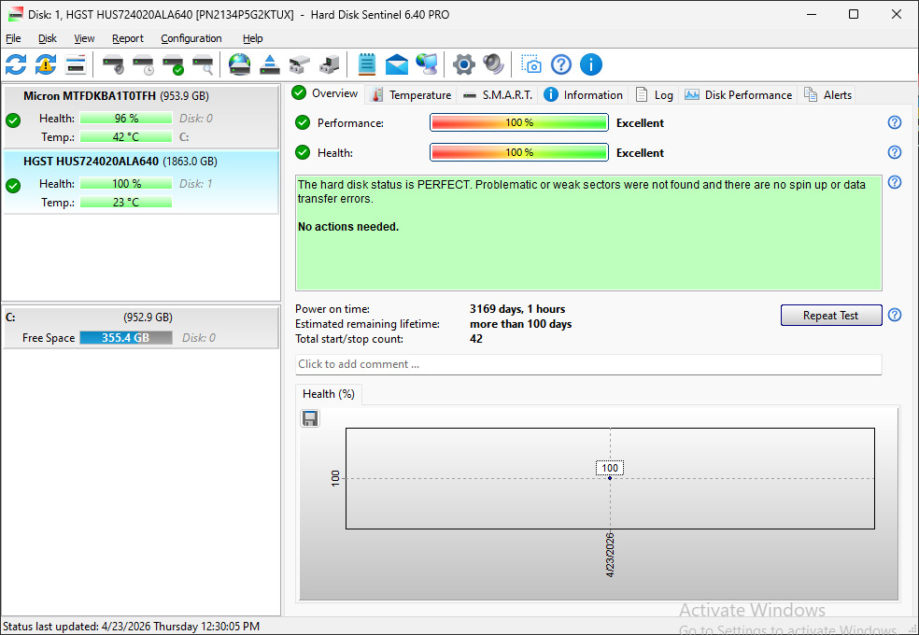
Task: Open the Disk menu
Action: tap(48, 38)
